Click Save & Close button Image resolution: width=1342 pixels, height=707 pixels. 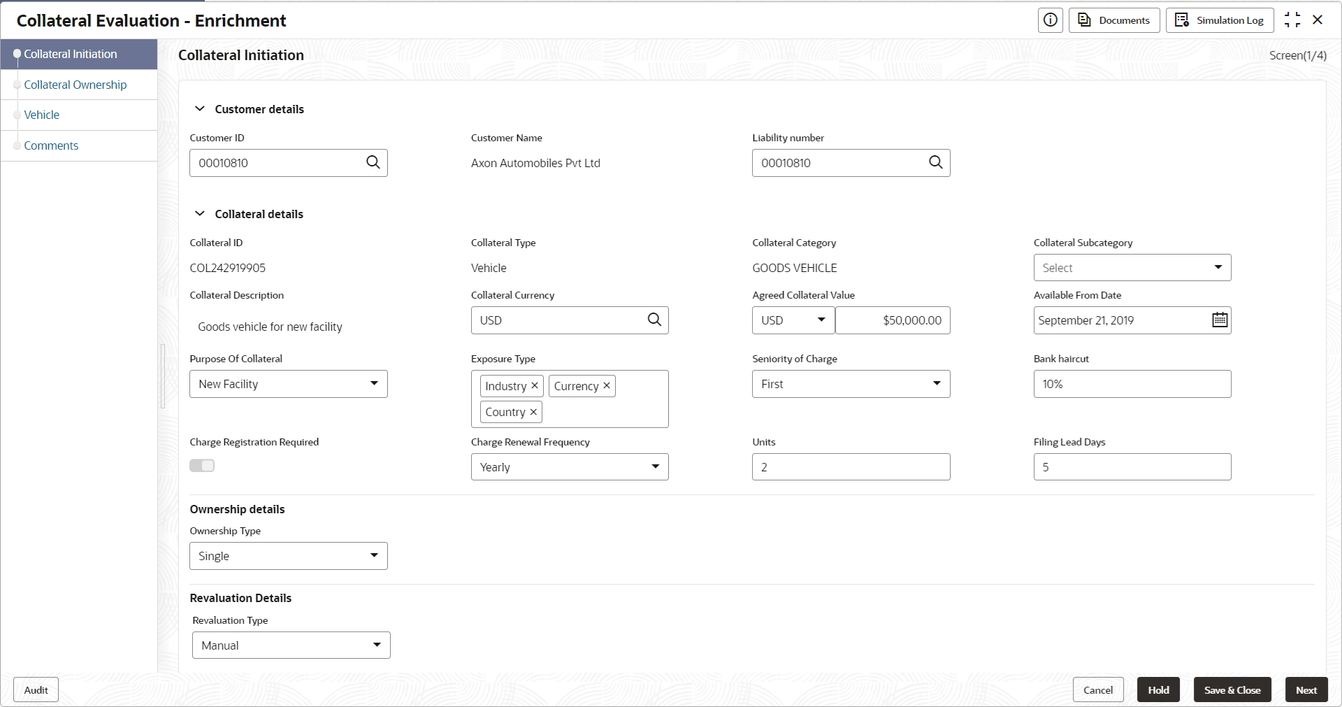point(1232,690)
